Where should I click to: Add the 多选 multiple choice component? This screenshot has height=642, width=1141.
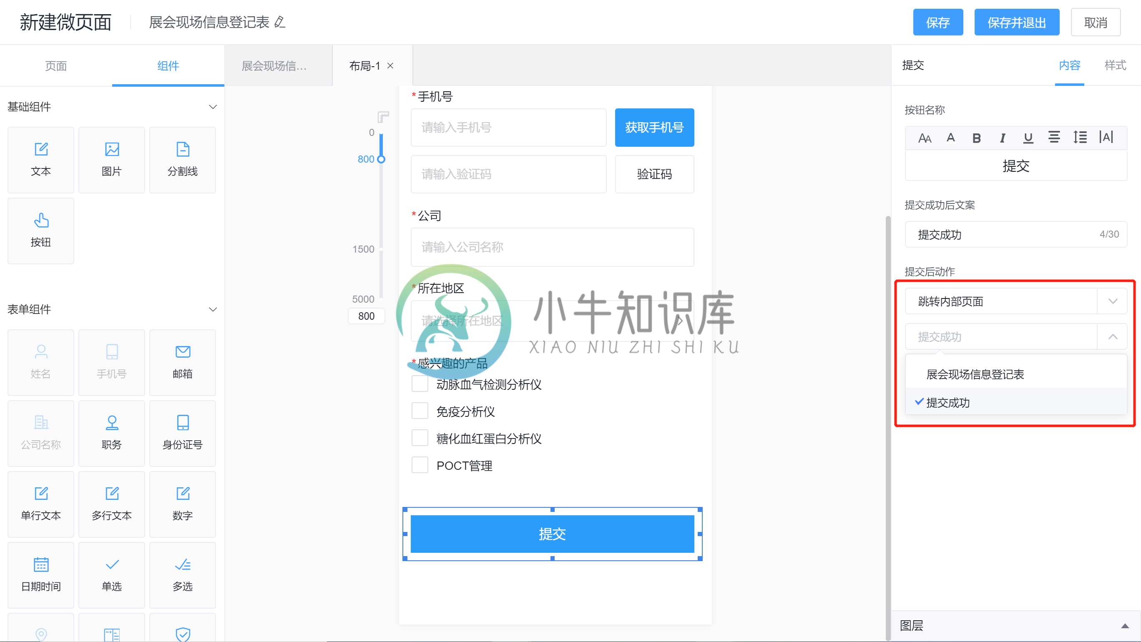pos(183,575)
